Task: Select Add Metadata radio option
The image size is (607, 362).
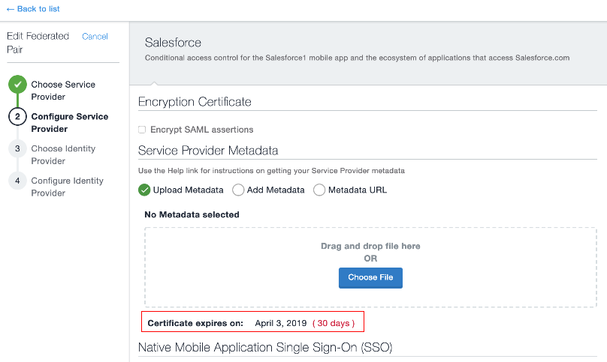Action: 238,190
